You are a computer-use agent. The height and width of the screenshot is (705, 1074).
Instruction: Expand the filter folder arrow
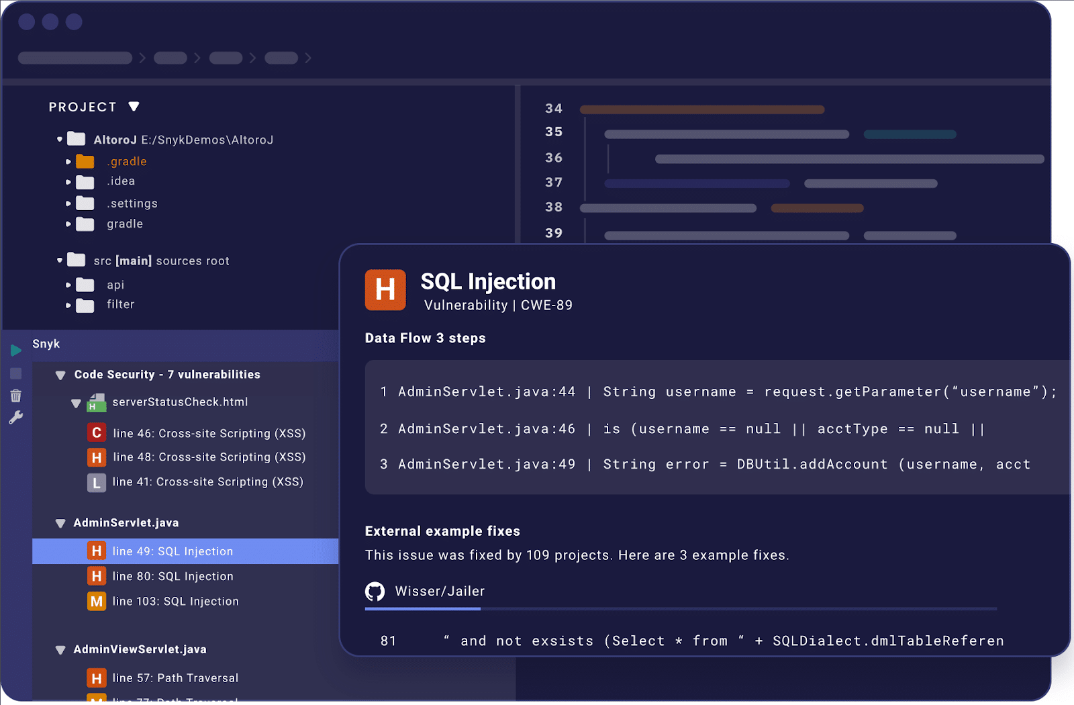[68, 305]
